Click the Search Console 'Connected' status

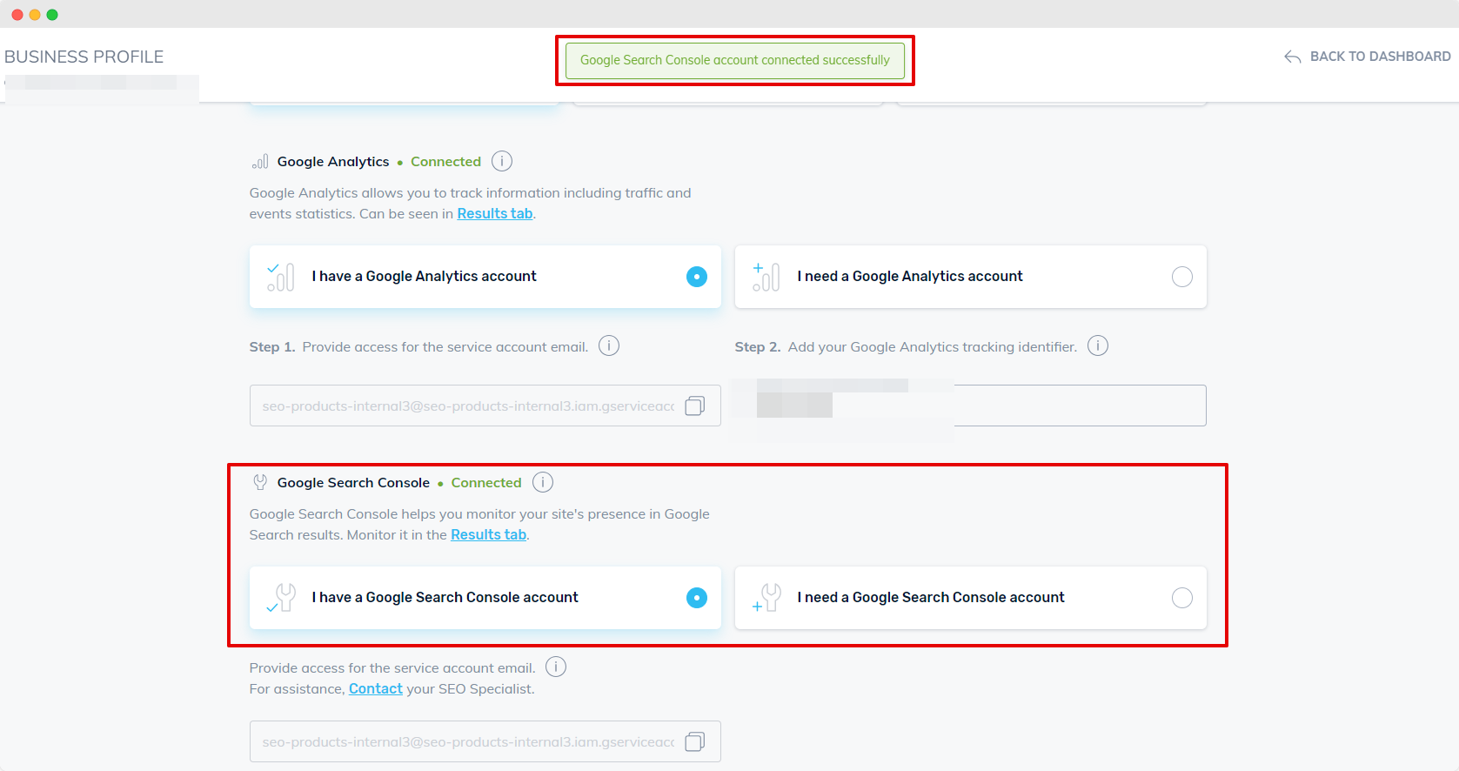point(486,482)
